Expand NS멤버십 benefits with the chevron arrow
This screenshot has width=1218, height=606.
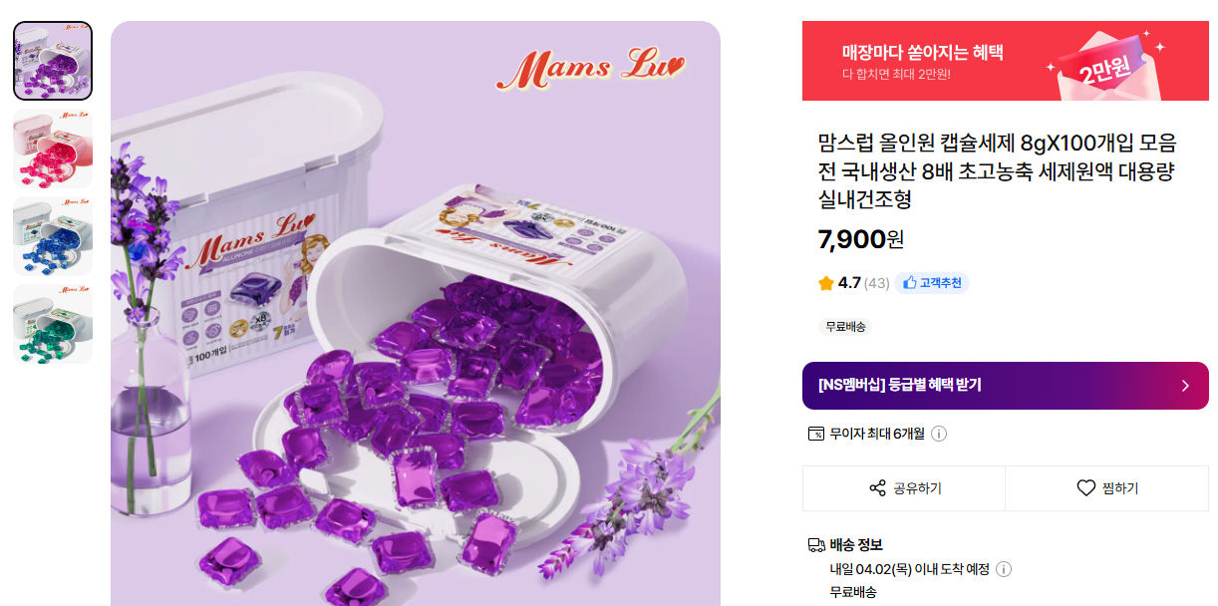[x=1185, y=386]
